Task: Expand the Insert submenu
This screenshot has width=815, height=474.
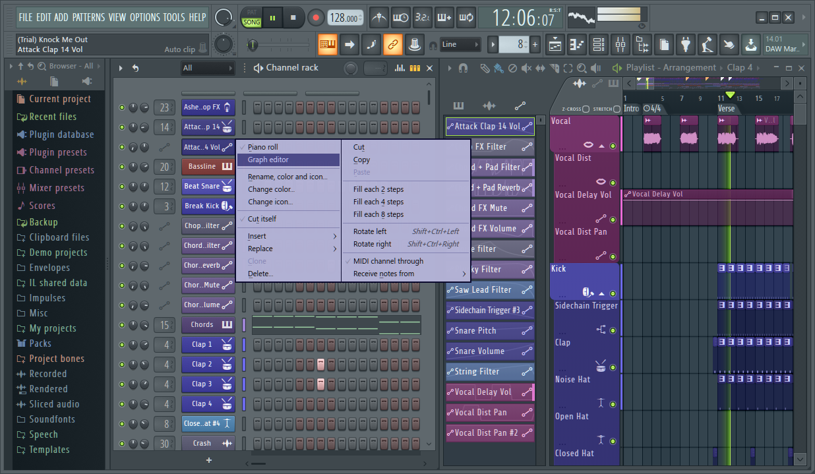Action: pos(288,236)
